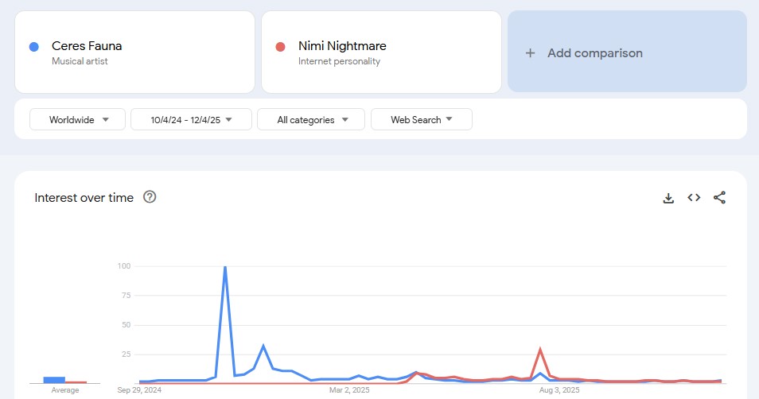Viewport: 759px width, 399px height.
Task: Click the Nimi Nightmare red peak near Aug 2025
Action: click(x=540, y=349)
